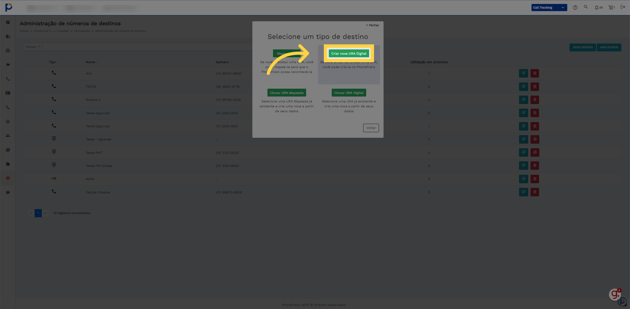Open the Número filter dropdown
The width and height of the screenshot is (630, 309).
[33, 47]
